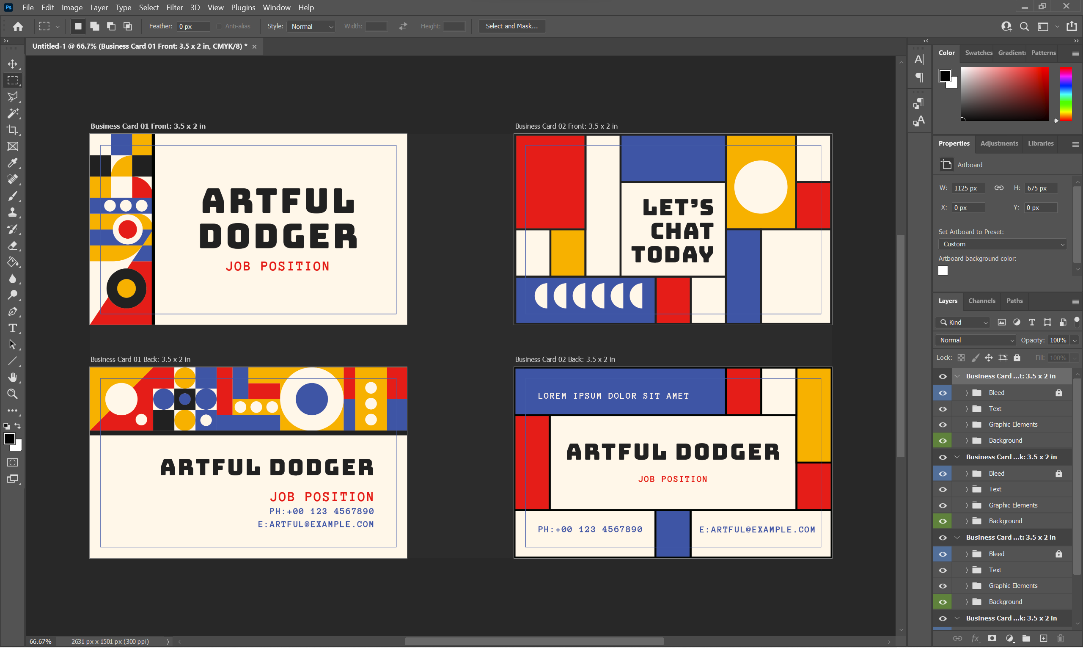Drag the red color channel slider
This screenshot has width=1083, height=648.
pos(1056,120)
